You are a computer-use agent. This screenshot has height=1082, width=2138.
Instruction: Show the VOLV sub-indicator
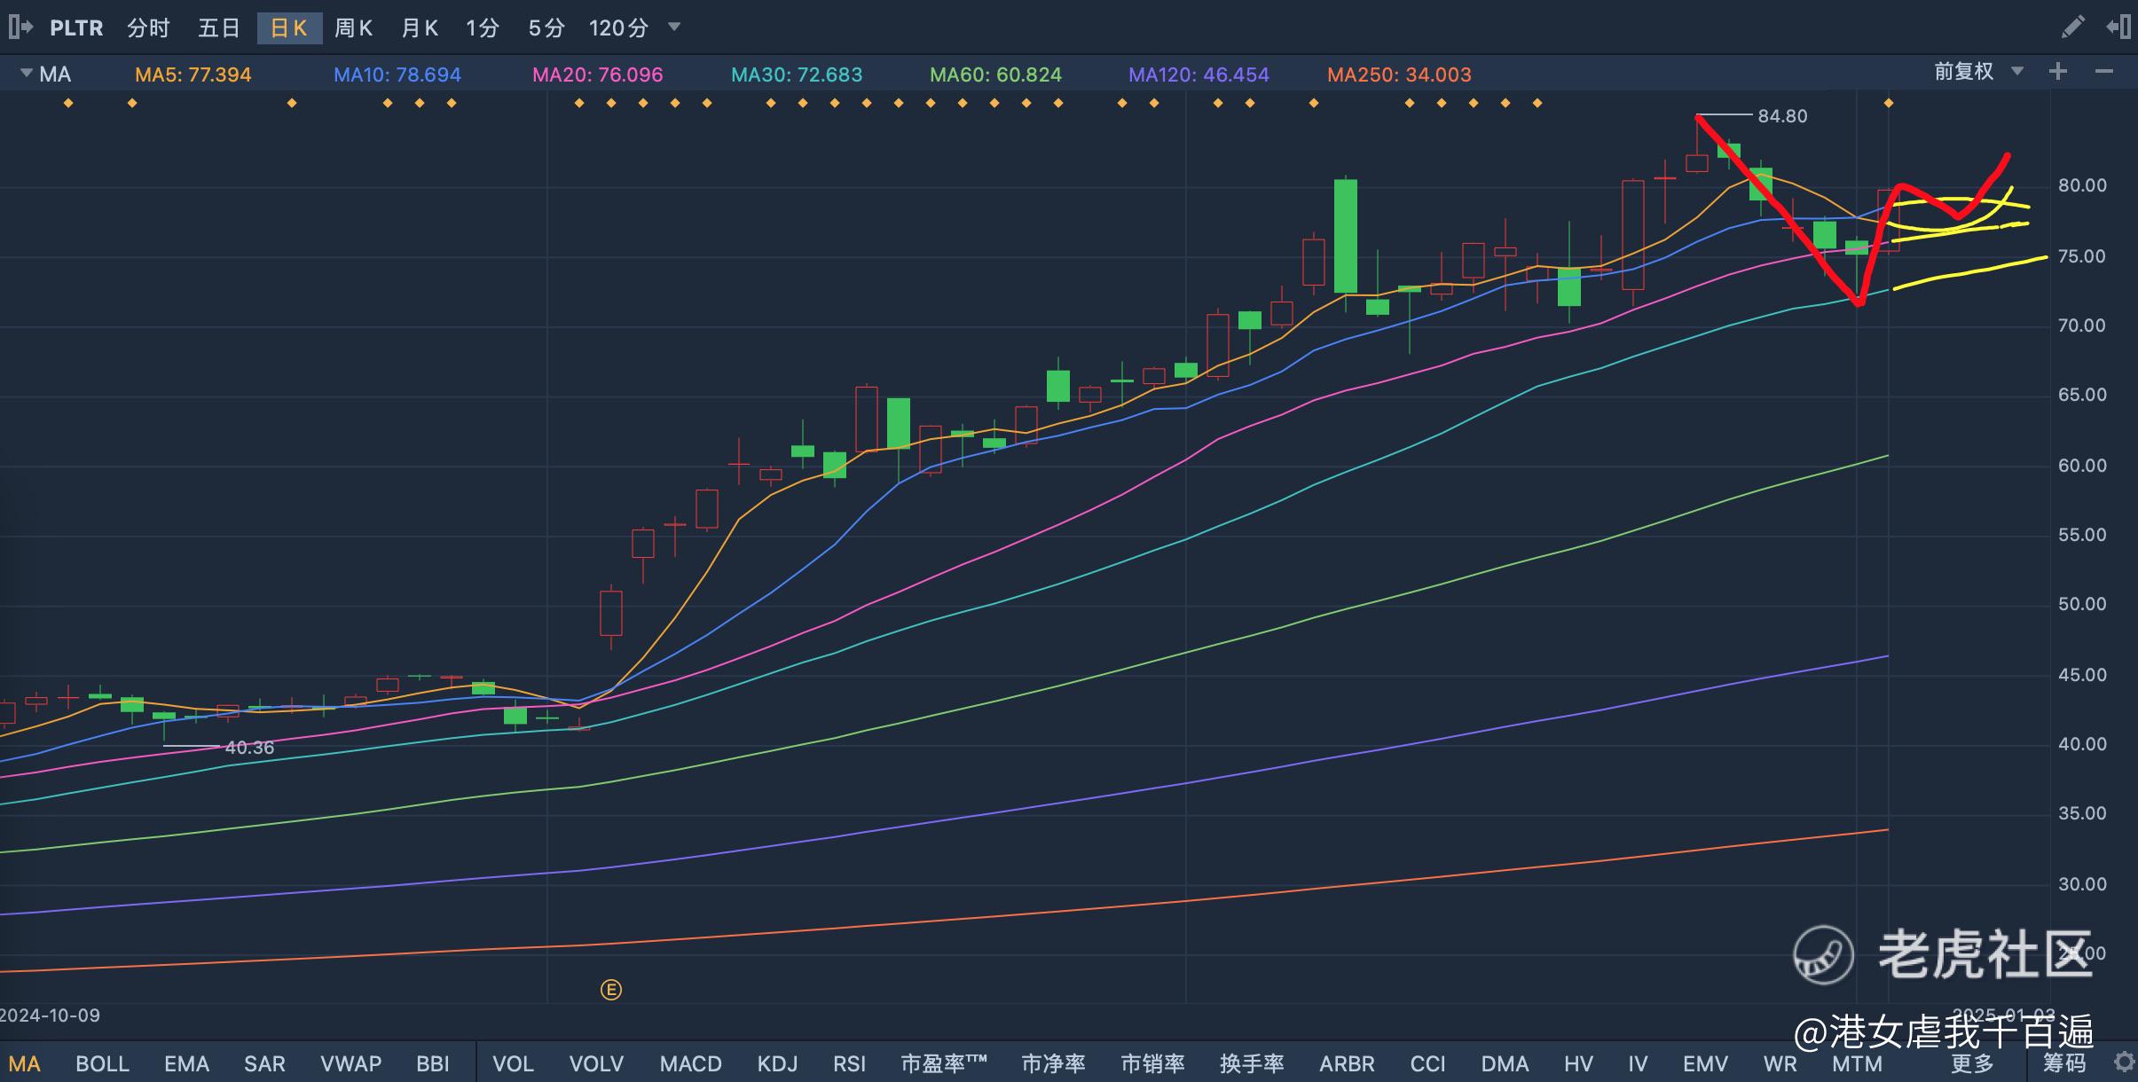pos(596,1063)
